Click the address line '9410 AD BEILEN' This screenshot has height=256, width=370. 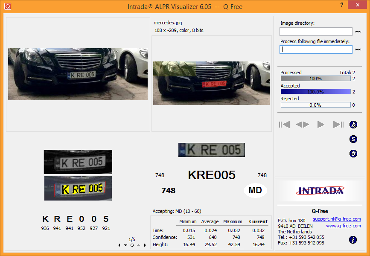[295, 226]
